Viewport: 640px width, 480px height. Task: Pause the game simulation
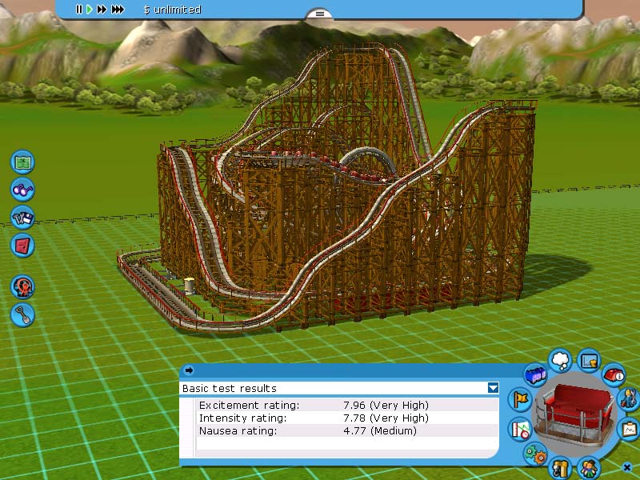point(78,10)
